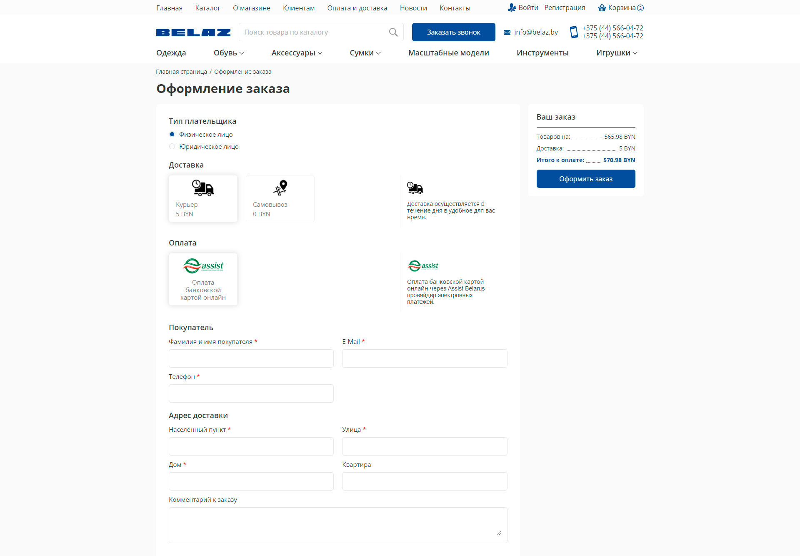Image resolution: width=800 pixels, height=556 pixels.
Task: Click the magnifier search icon
Action: pyautogui.click(x=393, y=32)
